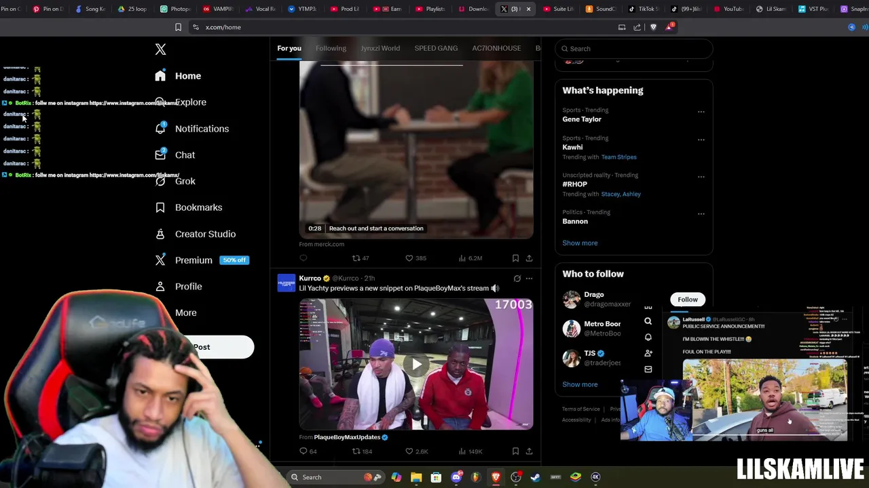Open the Gene Taylor trending topic

click(x=582, y=119)
